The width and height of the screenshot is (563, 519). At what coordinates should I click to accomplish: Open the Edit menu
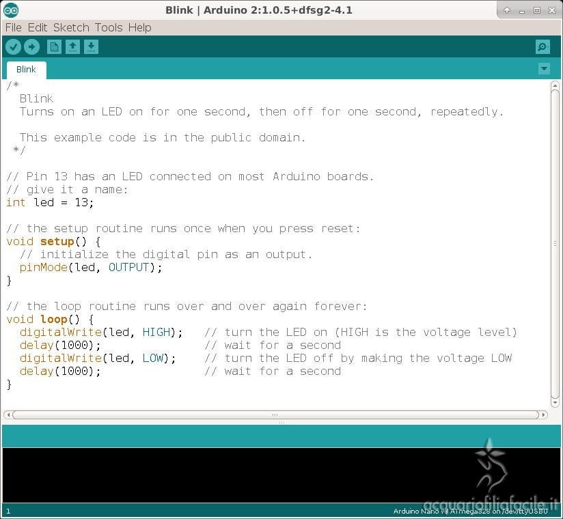[37, 27]
